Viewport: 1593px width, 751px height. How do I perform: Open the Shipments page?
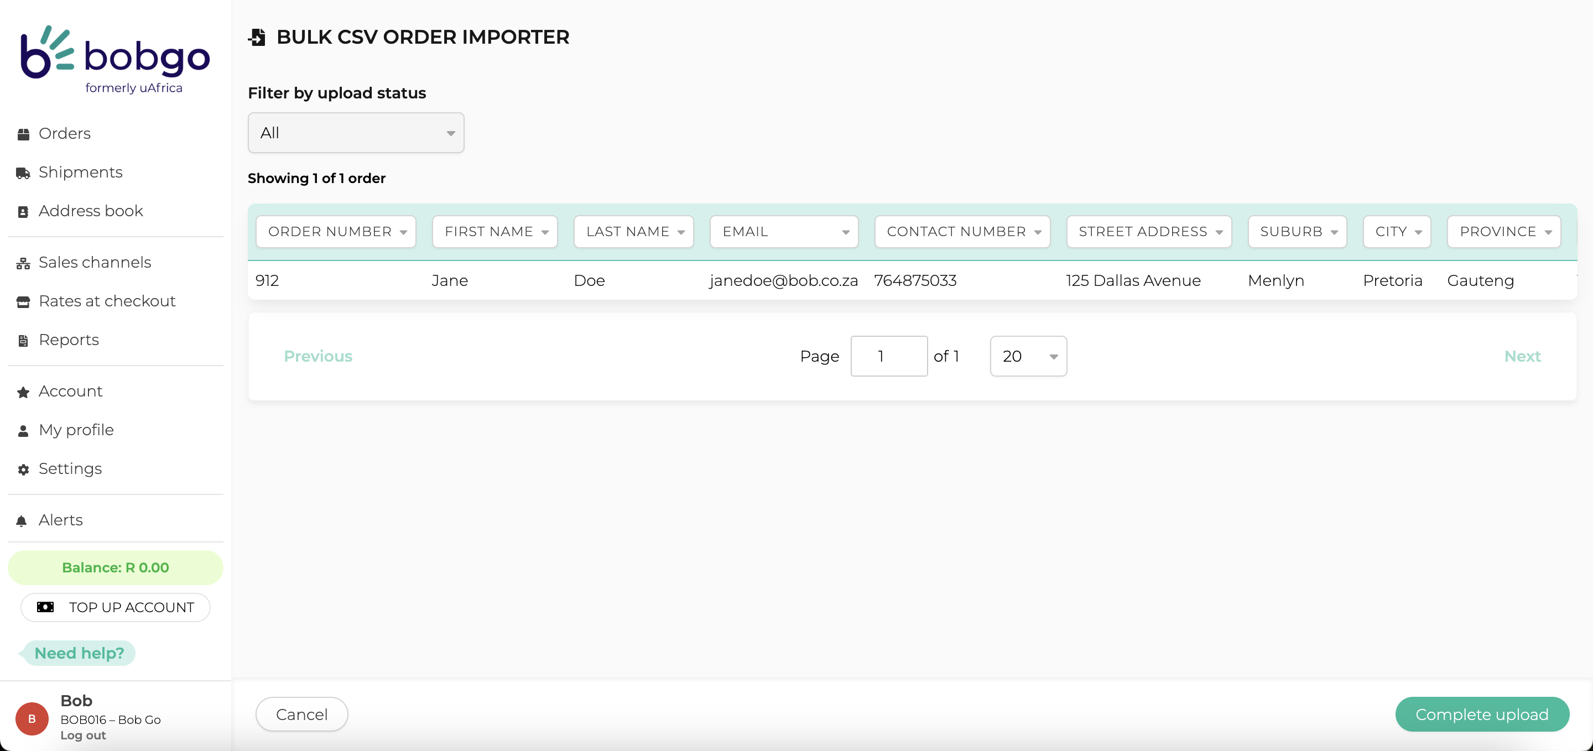point(80,172)
